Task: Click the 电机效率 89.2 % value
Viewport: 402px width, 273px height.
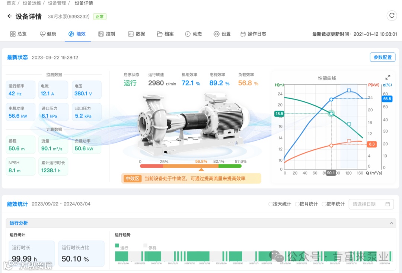Action: [219, 83]
